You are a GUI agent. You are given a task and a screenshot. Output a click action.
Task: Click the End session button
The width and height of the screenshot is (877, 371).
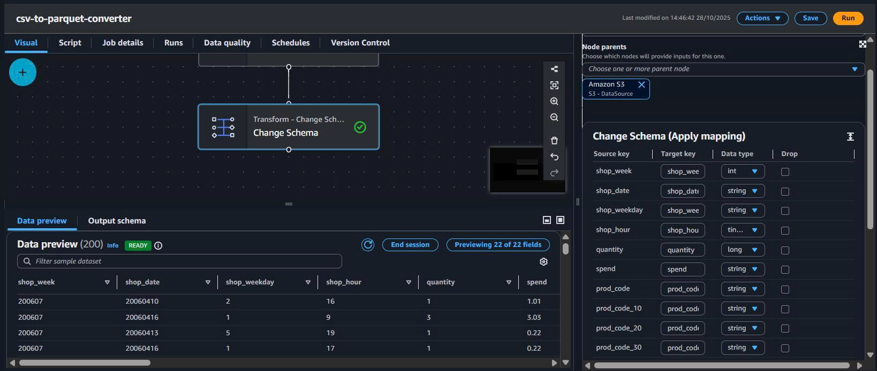410,245
